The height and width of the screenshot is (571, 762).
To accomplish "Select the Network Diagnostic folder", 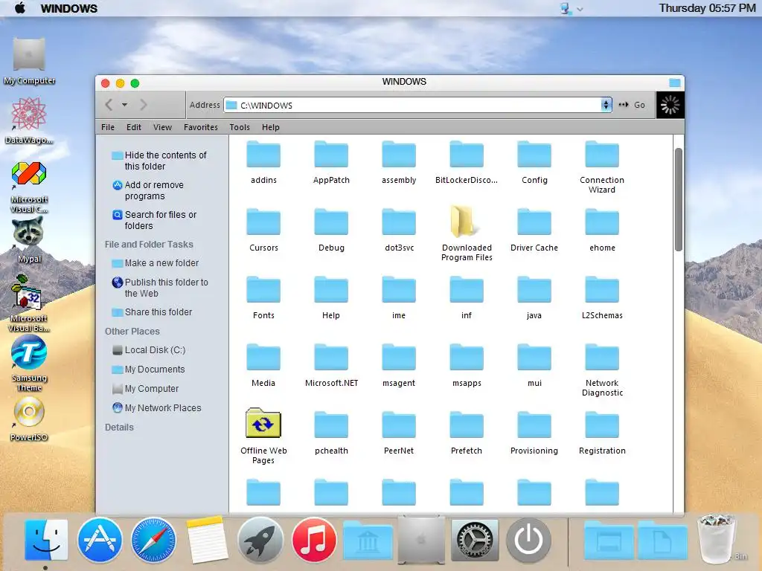I will tap(601, 370).
